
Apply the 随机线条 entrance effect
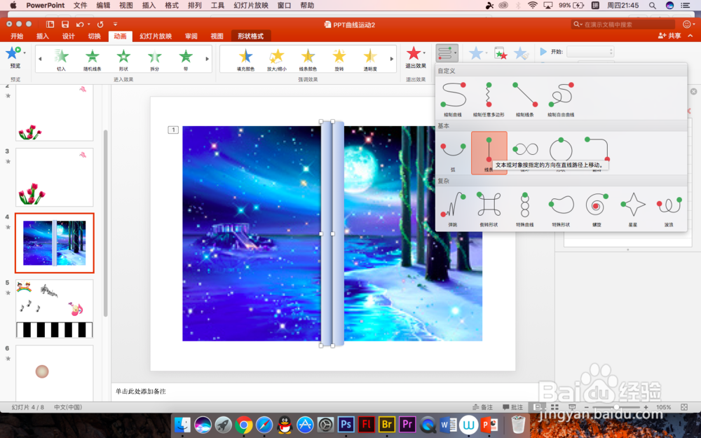(x=92, y=60)
